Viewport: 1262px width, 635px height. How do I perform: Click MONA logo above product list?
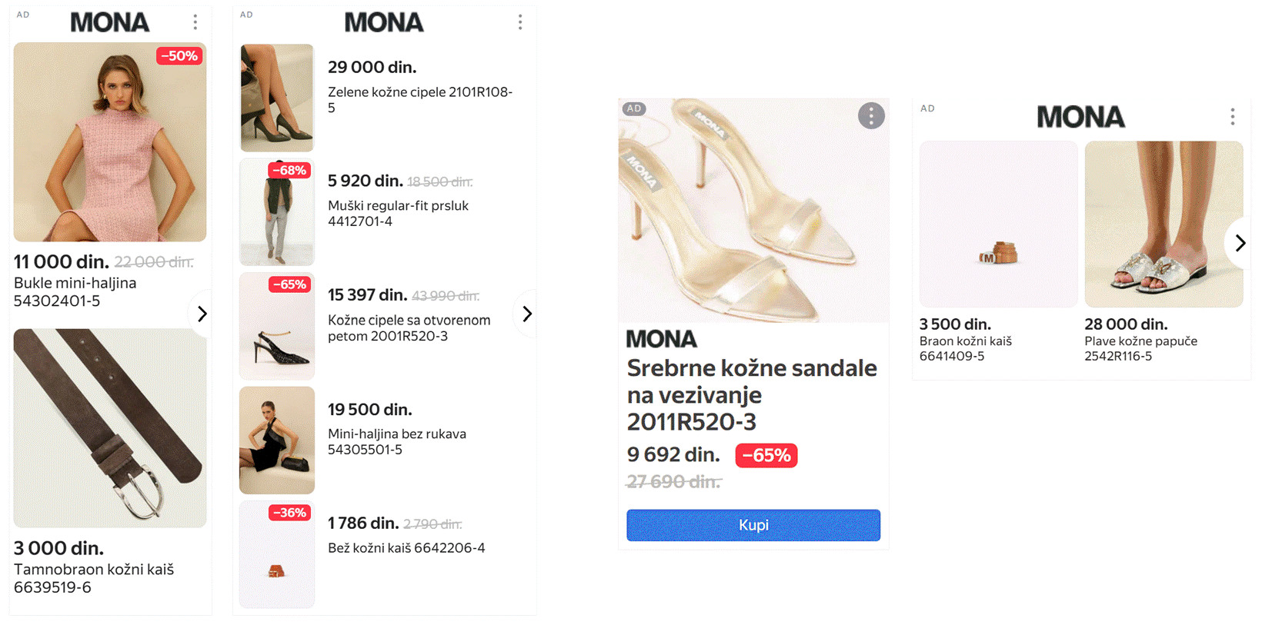coord(383,23)
